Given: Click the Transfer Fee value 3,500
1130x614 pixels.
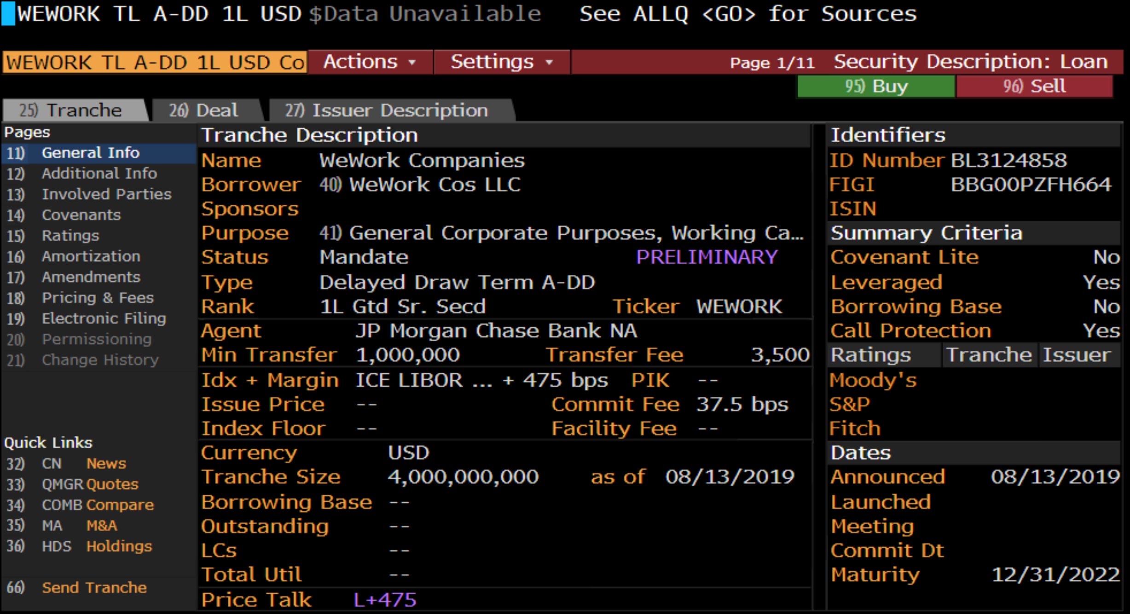Looking at the screenshot, I should tap(780, 355).
